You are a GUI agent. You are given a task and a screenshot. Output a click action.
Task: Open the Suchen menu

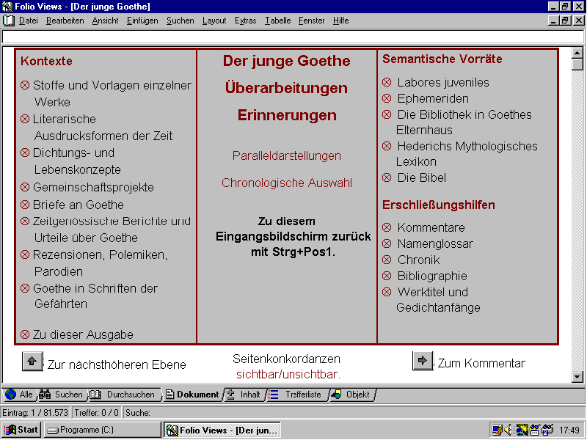pos(180,21)
